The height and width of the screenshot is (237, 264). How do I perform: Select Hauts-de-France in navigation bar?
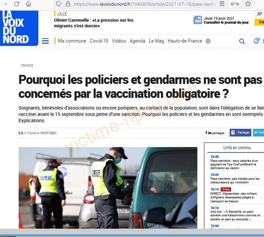[x=185, y=41]
